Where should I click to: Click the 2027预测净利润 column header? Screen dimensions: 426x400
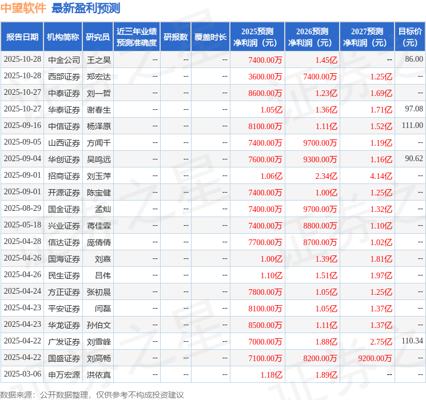pyautogui.click(x=367, y=37)
